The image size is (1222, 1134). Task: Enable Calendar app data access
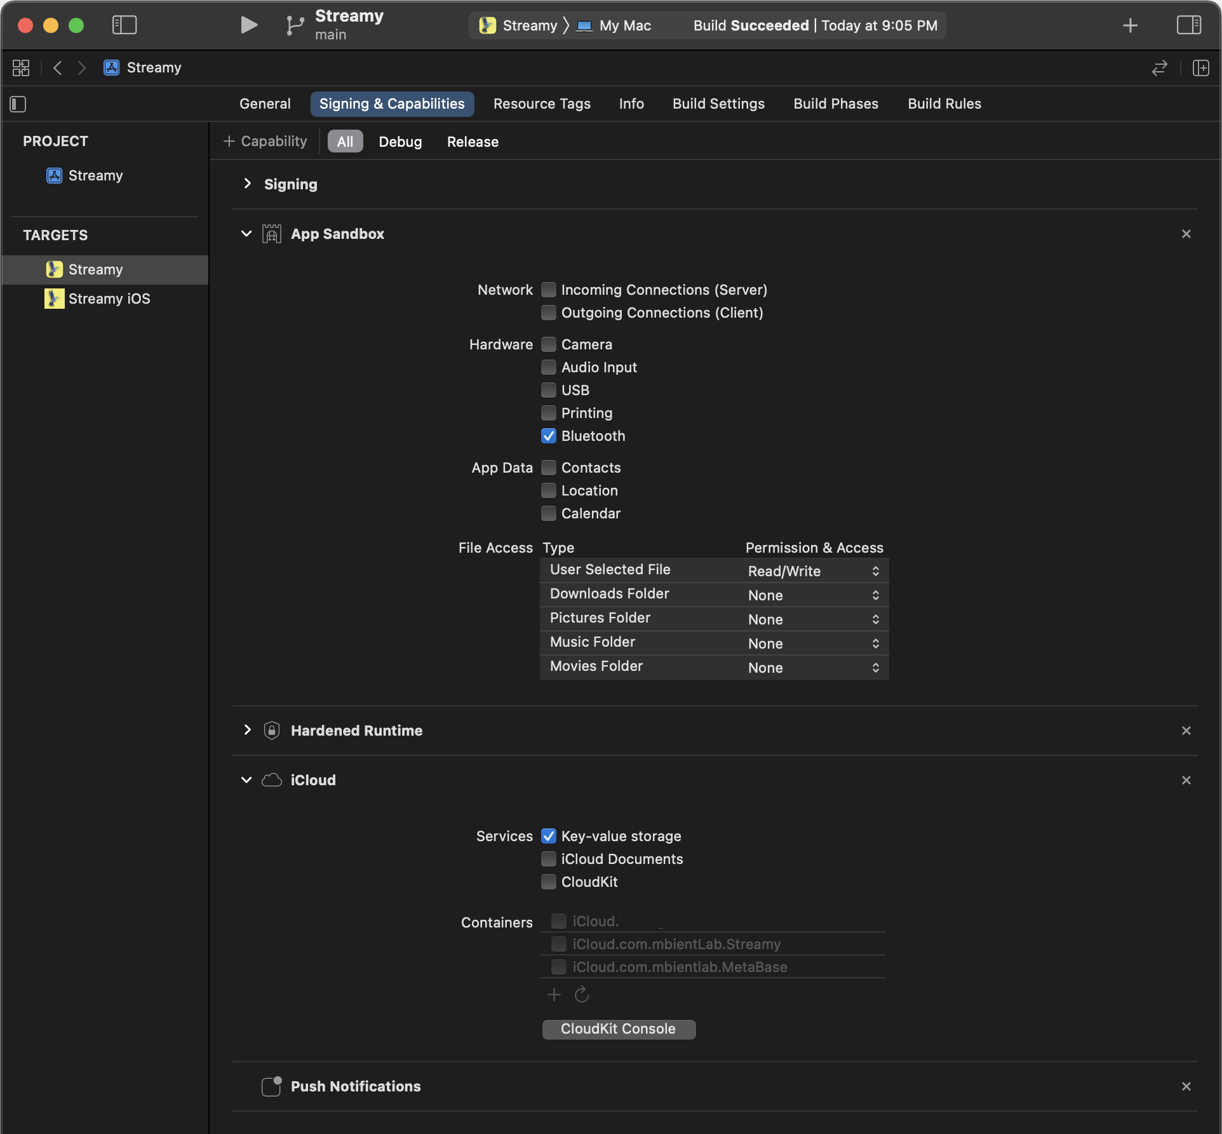click(549, 513)
